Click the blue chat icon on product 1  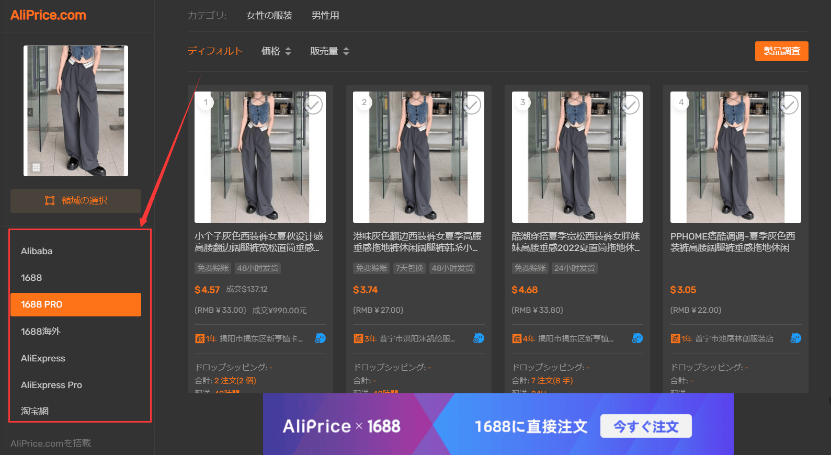point(320,338)
